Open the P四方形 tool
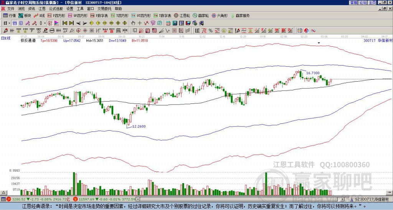The height and width of the screenshot is (210, 393). 56,15
